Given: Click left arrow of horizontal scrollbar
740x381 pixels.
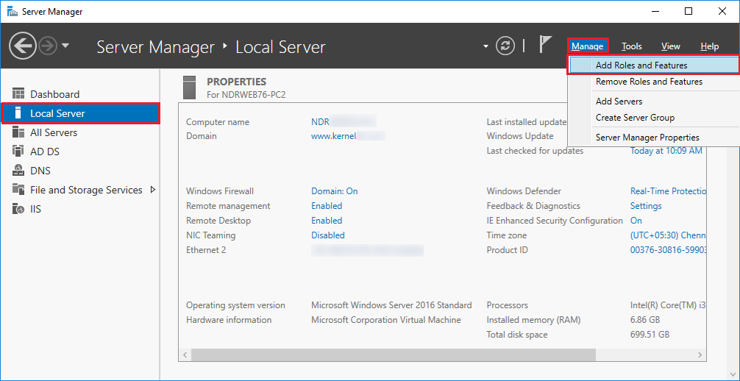Looking at the screenshot, I should [x=185, y=354].
